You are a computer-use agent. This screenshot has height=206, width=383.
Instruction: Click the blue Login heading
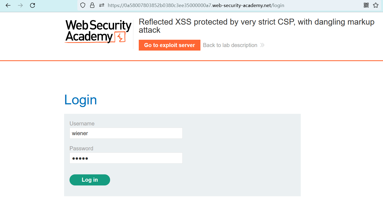pos(81,100)
